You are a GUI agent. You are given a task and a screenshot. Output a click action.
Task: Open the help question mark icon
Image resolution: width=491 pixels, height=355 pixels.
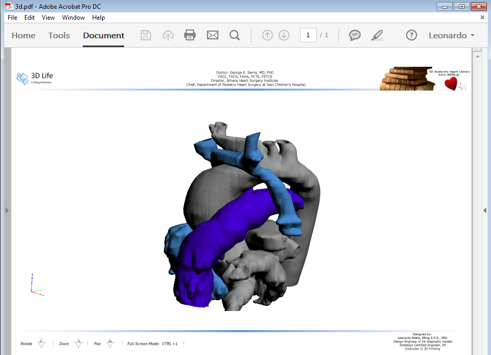[x=411, y=35]
